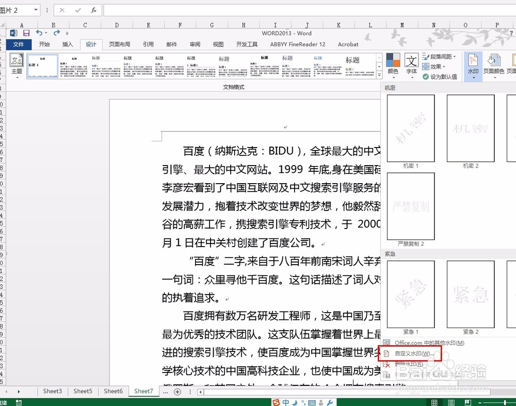516x406 pixels.
Task: Switch to page break preview icon
Action: point(467,402)
